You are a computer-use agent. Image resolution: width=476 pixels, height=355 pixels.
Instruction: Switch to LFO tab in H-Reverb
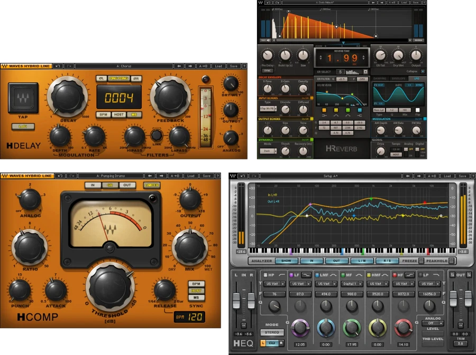tap(417, 79)
